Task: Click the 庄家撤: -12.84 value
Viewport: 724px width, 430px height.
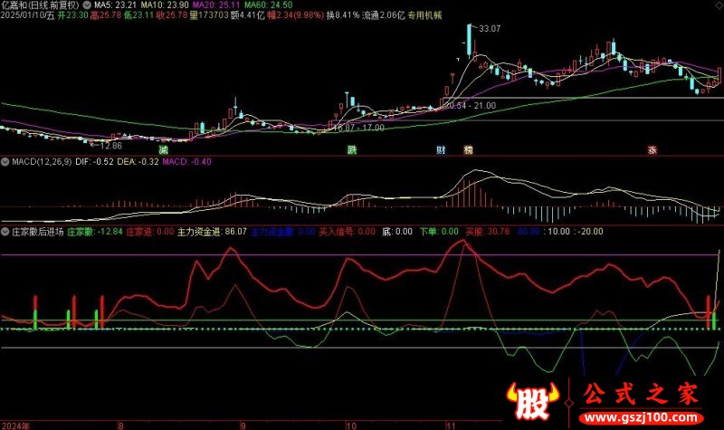Action: pyautogui.click(x=95, y=232)
